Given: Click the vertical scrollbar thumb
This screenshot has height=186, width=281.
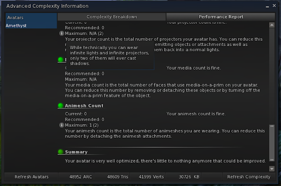Looking at the screenshot, I should tap(272, 143).
